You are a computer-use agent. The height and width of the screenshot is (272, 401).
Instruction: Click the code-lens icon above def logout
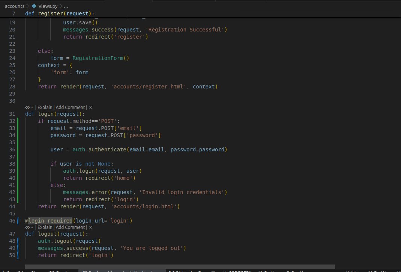[27, 227]
